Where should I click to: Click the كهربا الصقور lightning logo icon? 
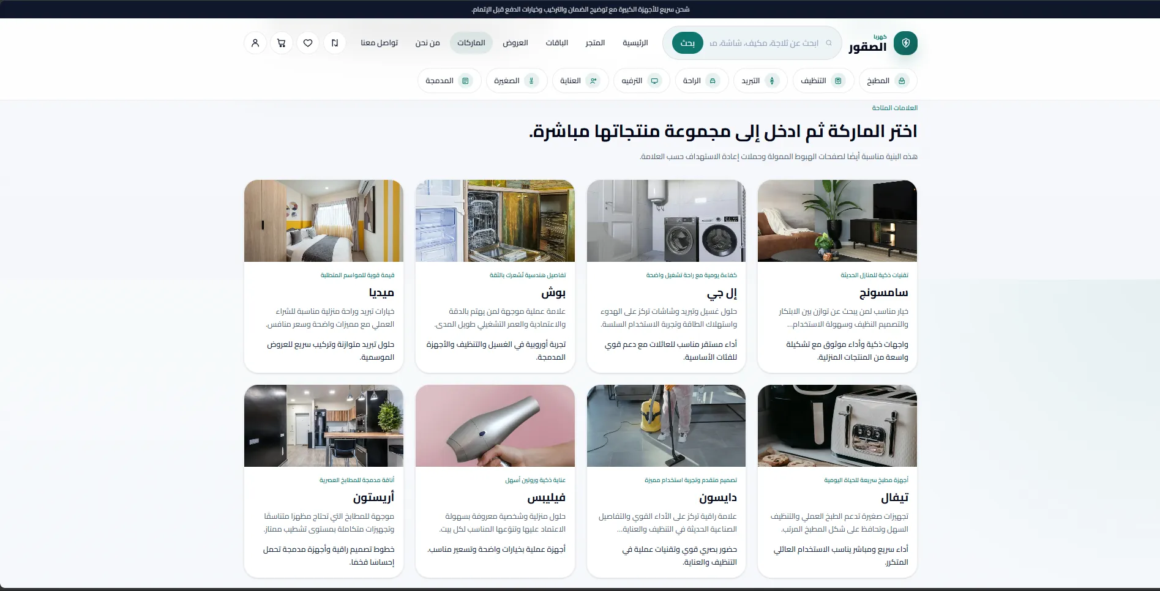(905, 43)
